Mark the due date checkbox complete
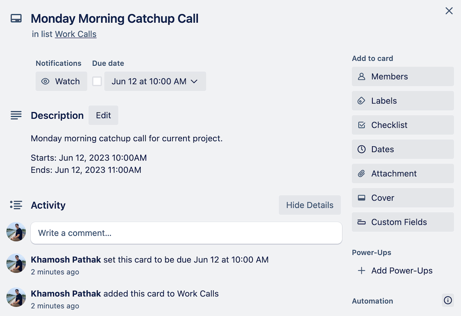 97,81
